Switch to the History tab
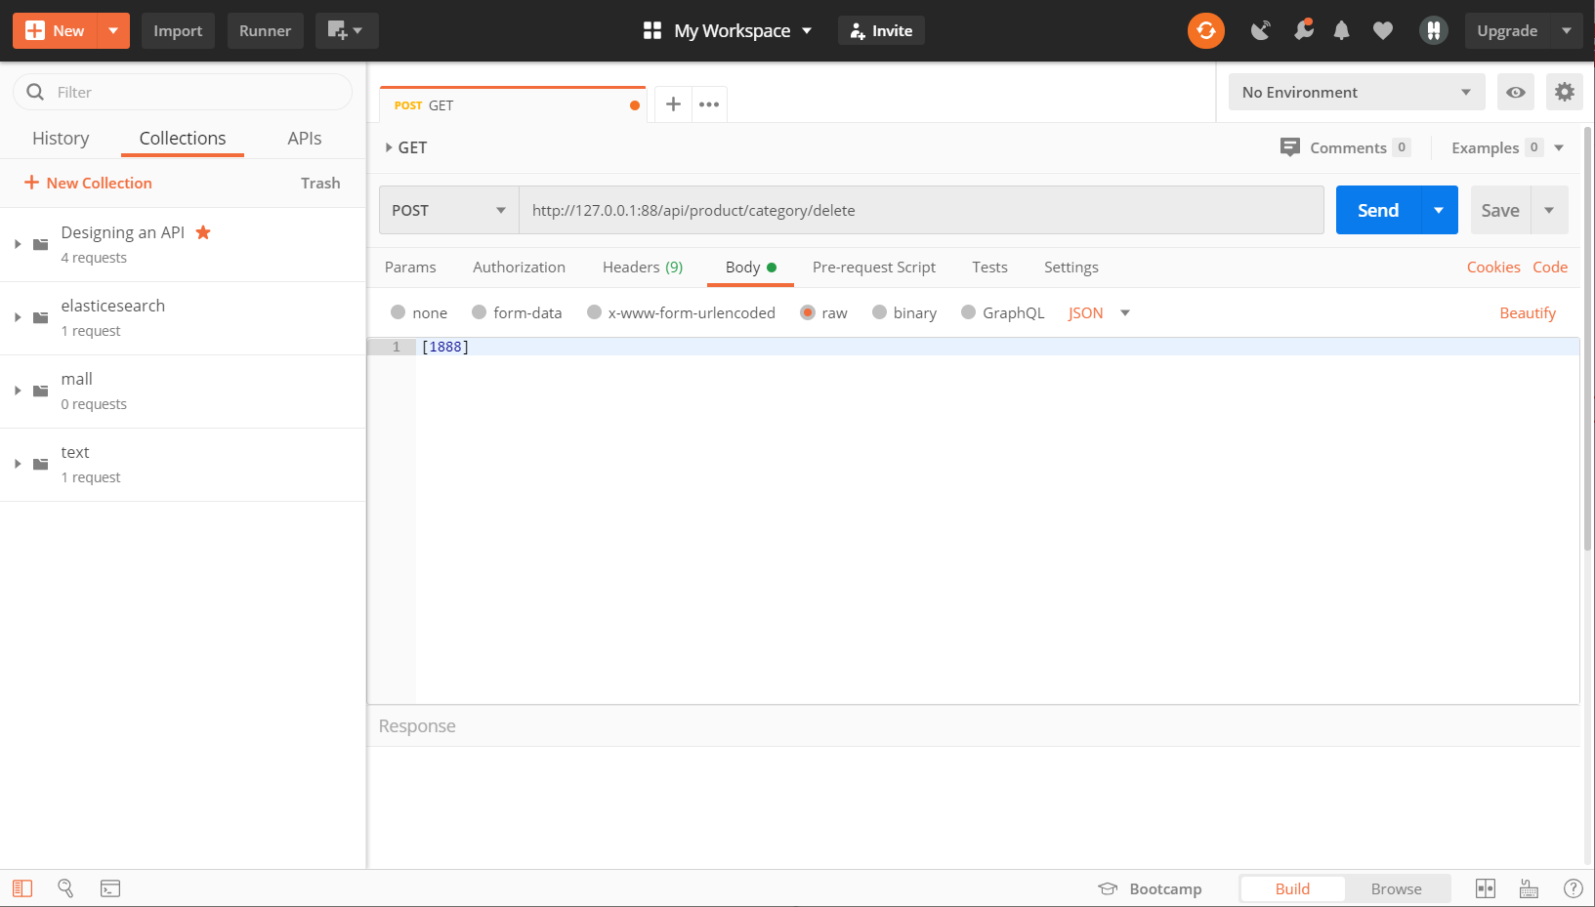Screen dimensions: 1595x907 61,139
